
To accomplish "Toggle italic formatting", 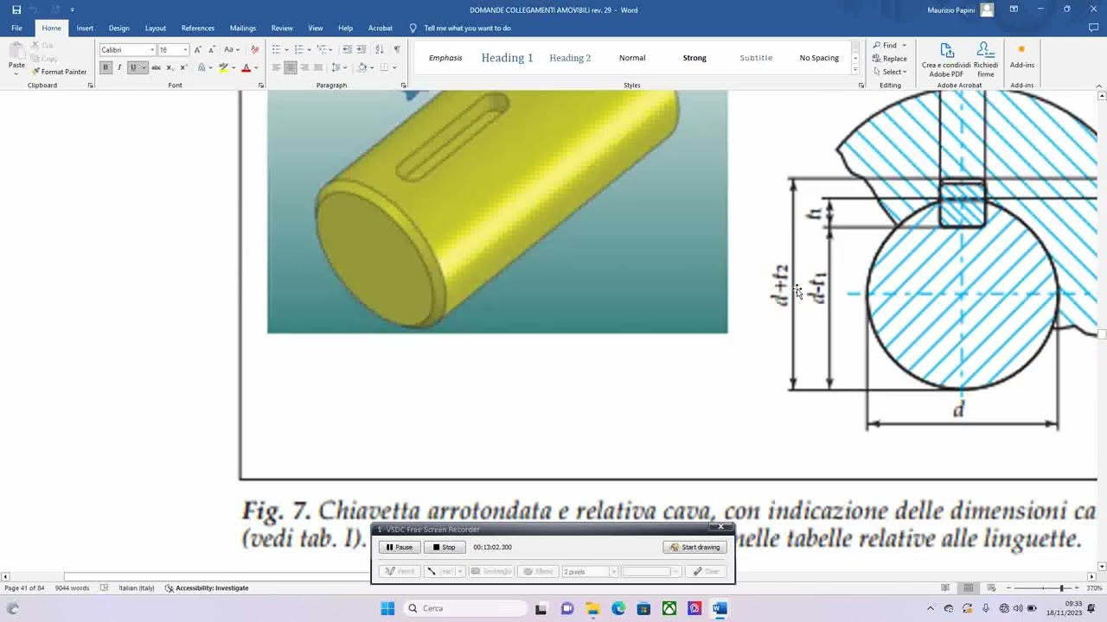I will (119, 67).
